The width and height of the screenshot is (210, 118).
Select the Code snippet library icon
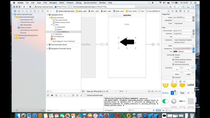[x=177, y=82]
